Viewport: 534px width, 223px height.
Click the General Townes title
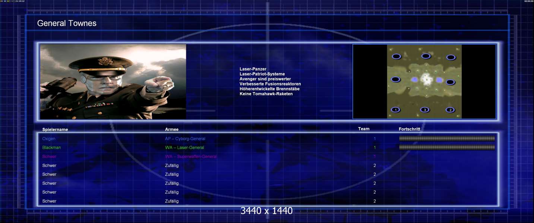tap(67, 23)
